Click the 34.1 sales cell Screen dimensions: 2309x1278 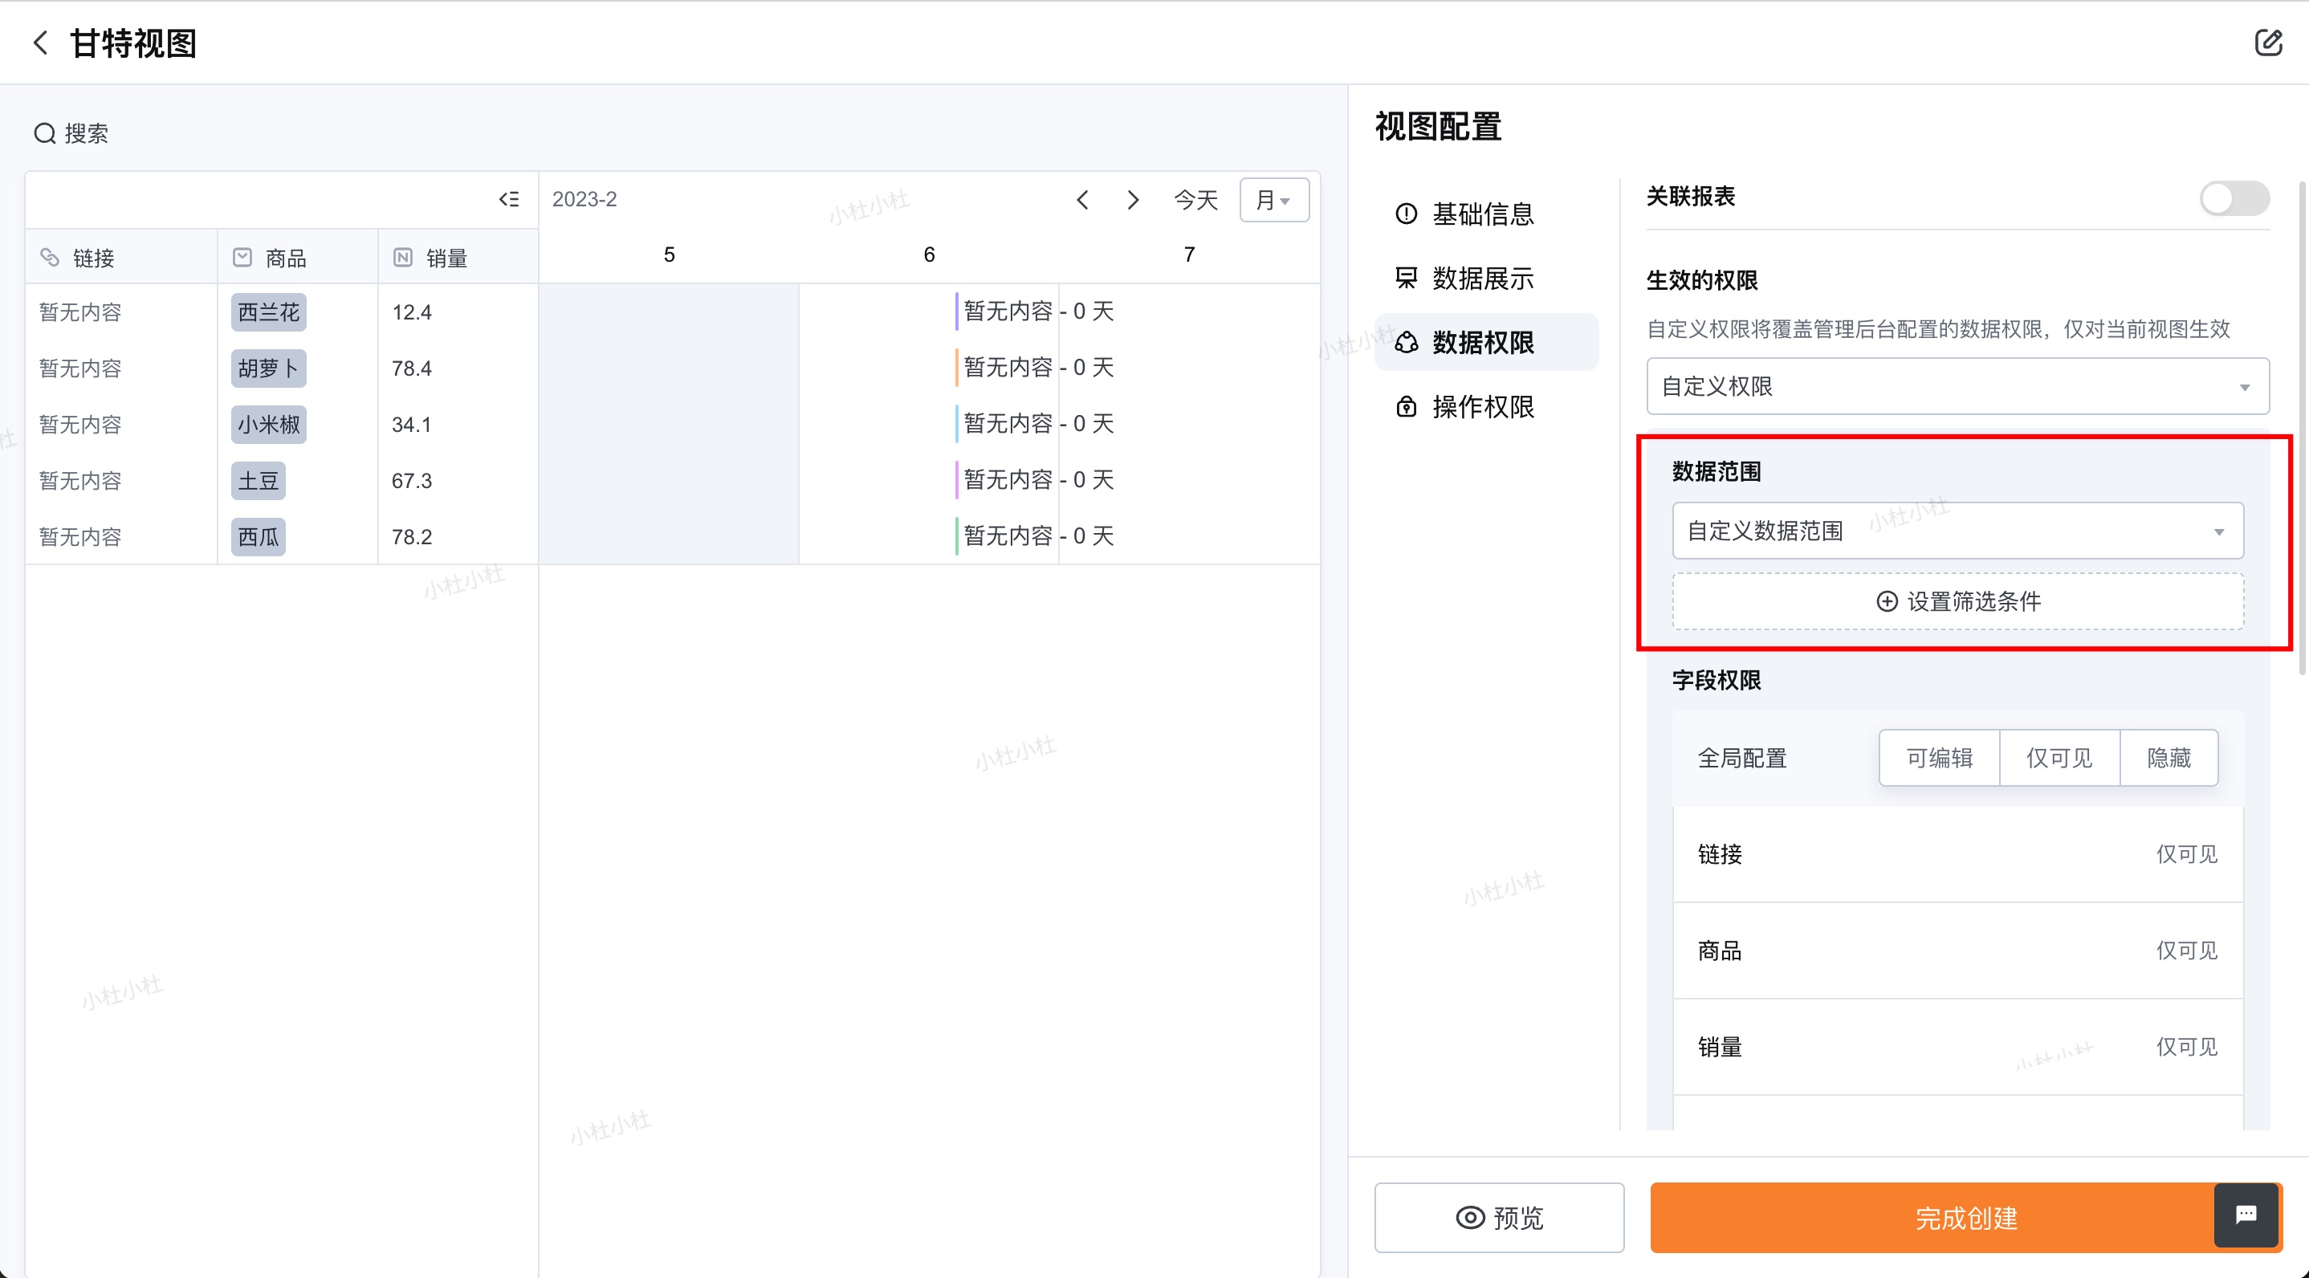(458, 425)
